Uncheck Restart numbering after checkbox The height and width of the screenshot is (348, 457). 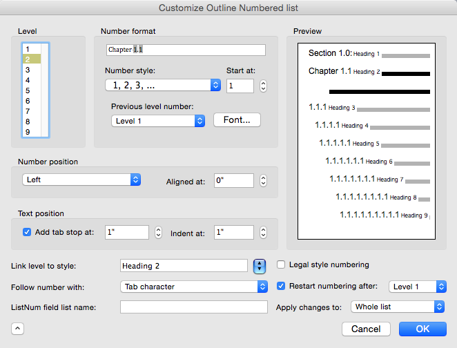point(281,286)
